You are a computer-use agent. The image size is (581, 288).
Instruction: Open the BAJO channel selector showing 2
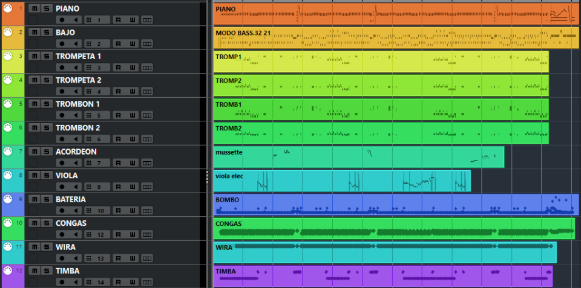click(x=97, y=43)
